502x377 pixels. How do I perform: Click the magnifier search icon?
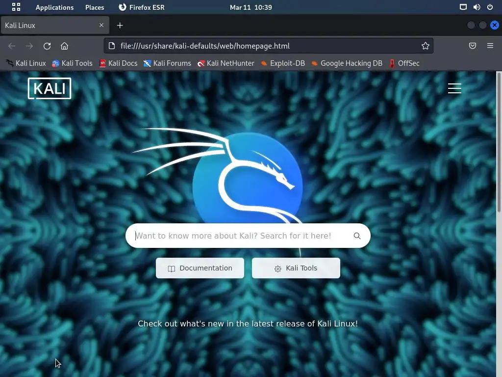click(357, 236)
